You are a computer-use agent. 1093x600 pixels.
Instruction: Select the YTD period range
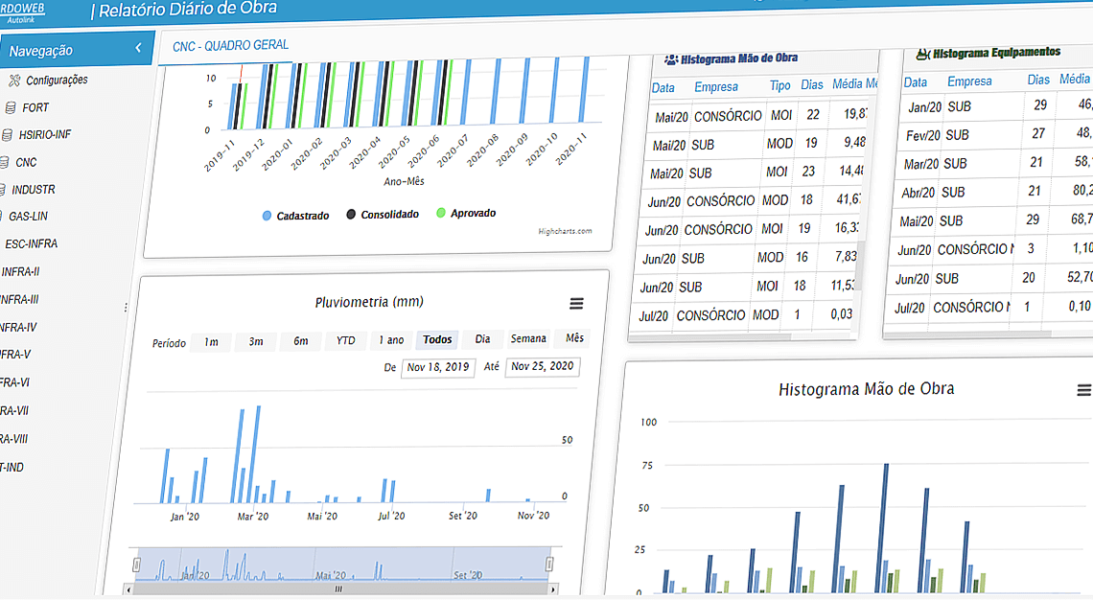point(345,340)
